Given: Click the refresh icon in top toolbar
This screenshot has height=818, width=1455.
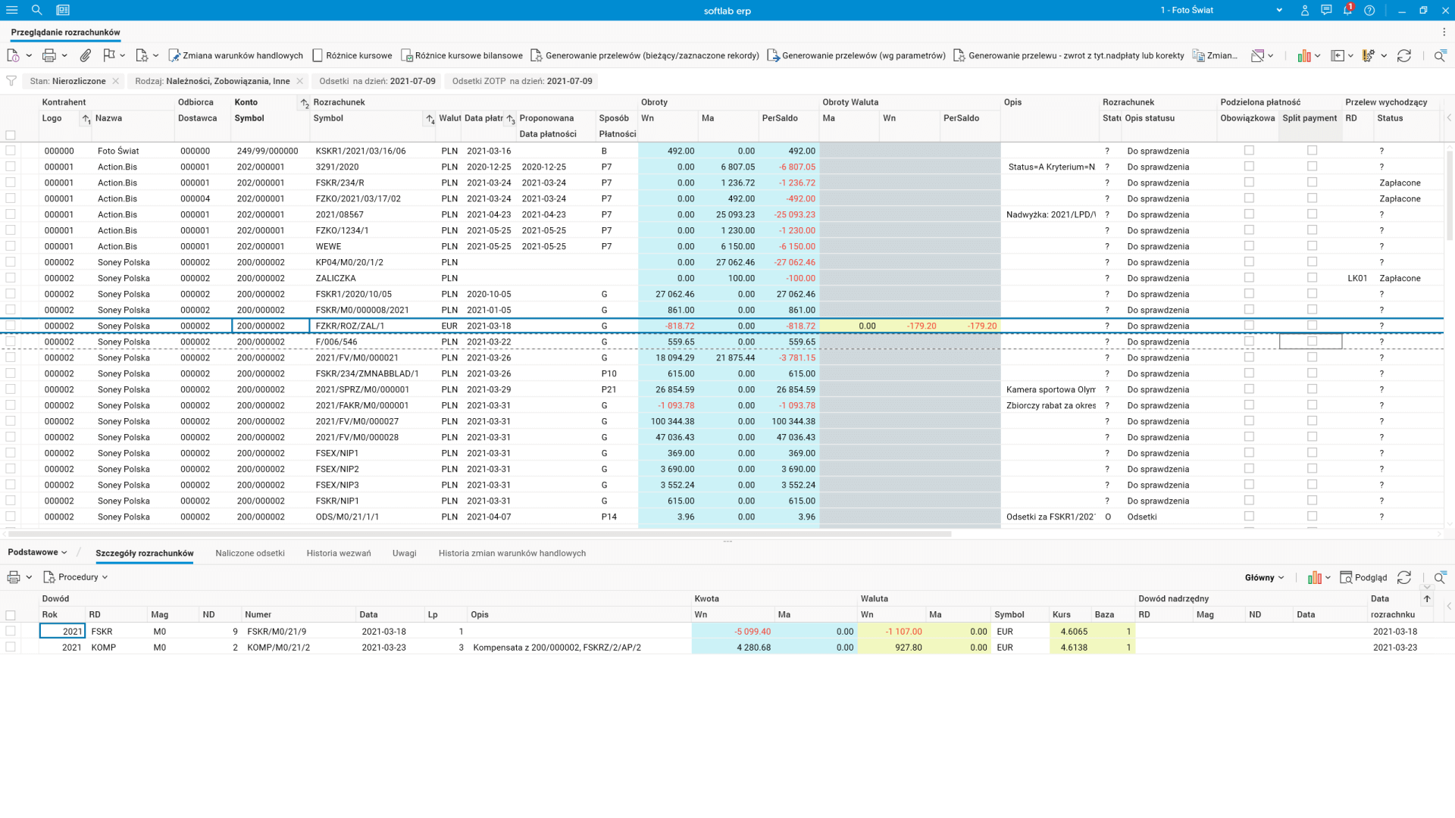Looking at the screenshot, I should (1404, 55).
